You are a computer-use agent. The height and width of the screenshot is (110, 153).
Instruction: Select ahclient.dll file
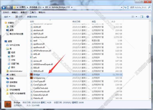point(38,30)
